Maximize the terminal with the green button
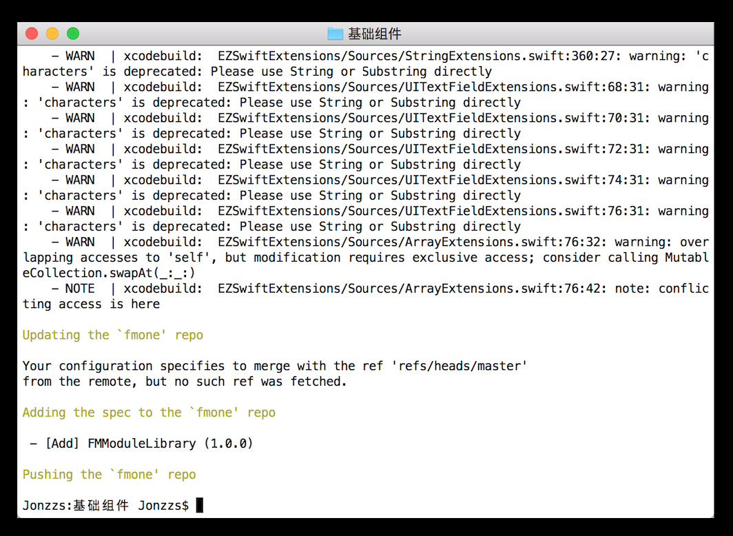The image size is (733, 536). (73, 34)
